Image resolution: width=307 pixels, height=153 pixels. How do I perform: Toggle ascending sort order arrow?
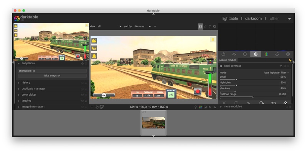155,26
